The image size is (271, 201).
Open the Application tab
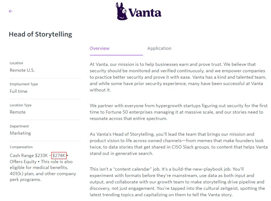coord(159,48)
